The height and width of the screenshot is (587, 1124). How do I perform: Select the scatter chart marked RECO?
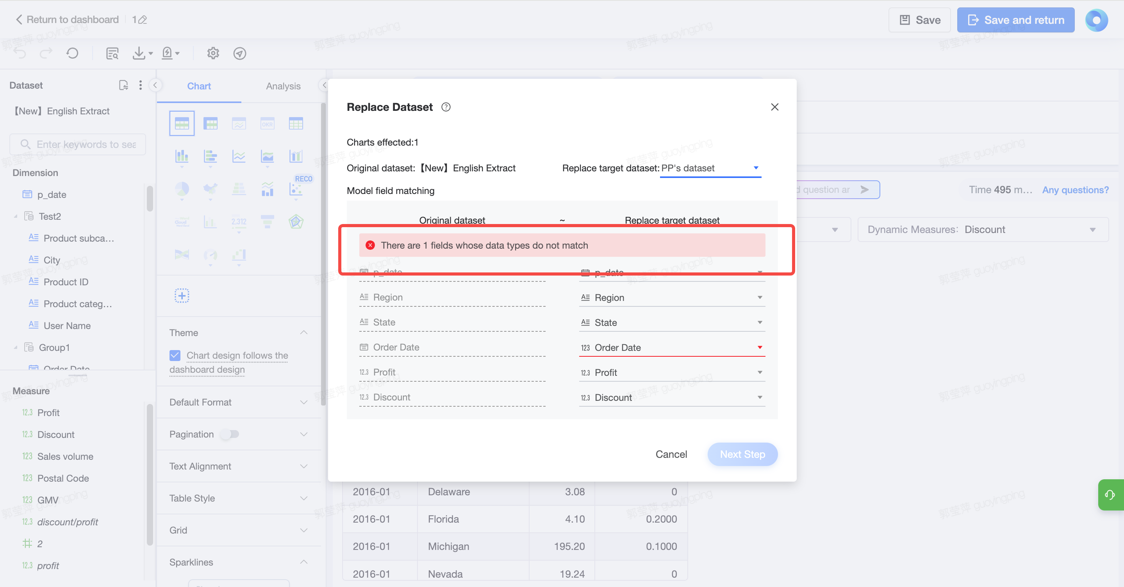click(296, 189)
